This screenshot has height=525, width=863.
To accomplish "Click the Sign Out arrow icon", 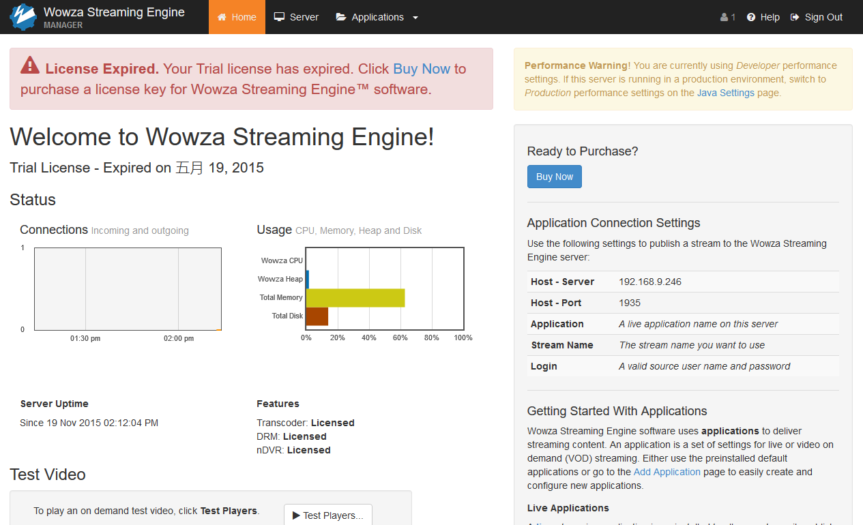I will click(x=795, y=17).
